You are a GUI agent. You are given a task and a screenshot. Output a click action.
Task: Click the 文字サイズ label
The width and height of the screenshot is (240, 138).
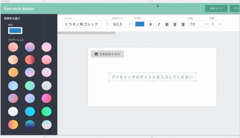(x=117, y=19)
